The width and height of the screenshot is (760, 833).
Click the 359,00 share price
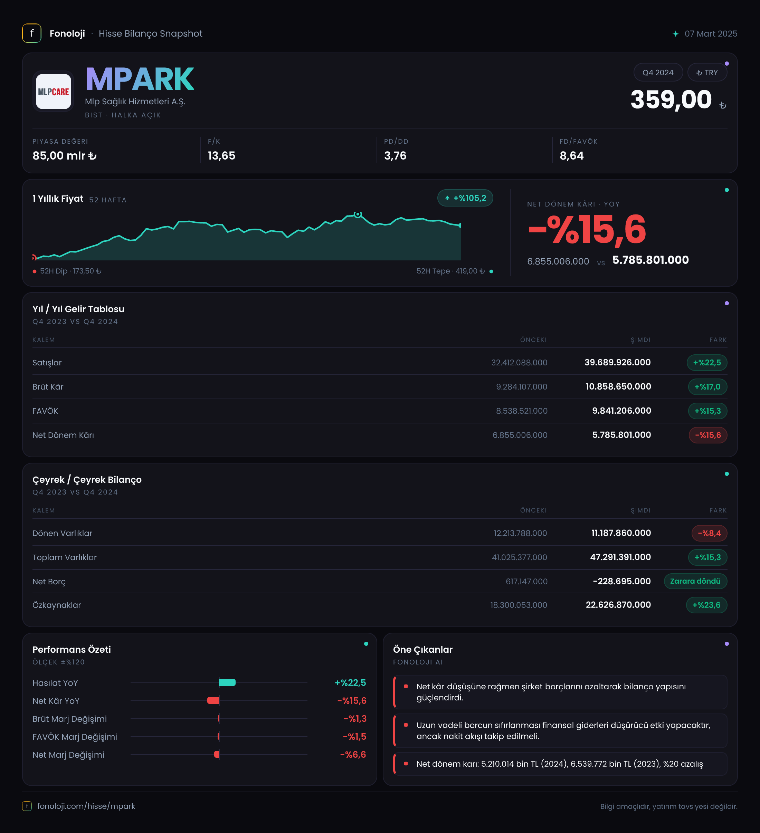671,99
